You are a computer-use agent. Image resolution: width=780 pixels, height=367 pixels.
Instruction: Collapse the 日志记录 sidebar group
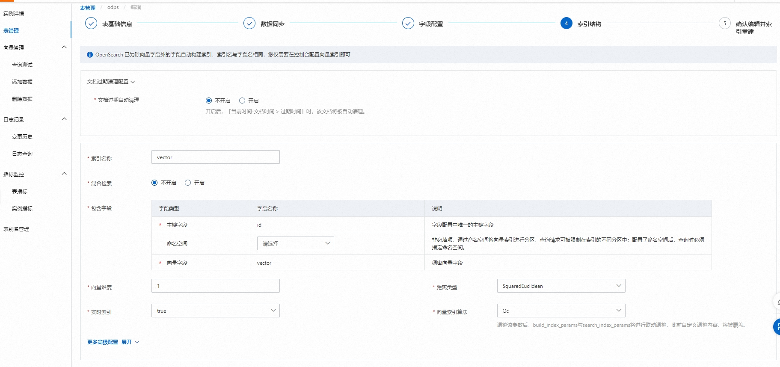click(64, 119)
